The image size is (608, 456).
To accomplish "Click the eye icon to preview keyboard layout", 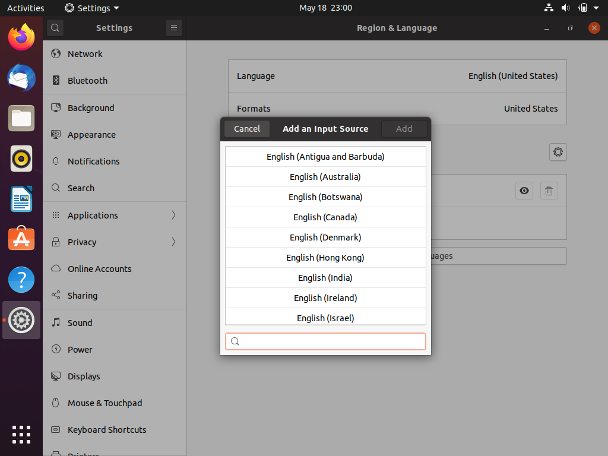I will (524, 191).
